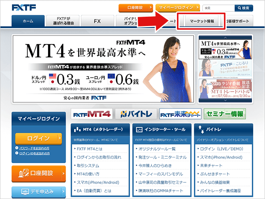Click the セミナー情報 button
This screenshot has height=199, width=265.
point(225,114)
